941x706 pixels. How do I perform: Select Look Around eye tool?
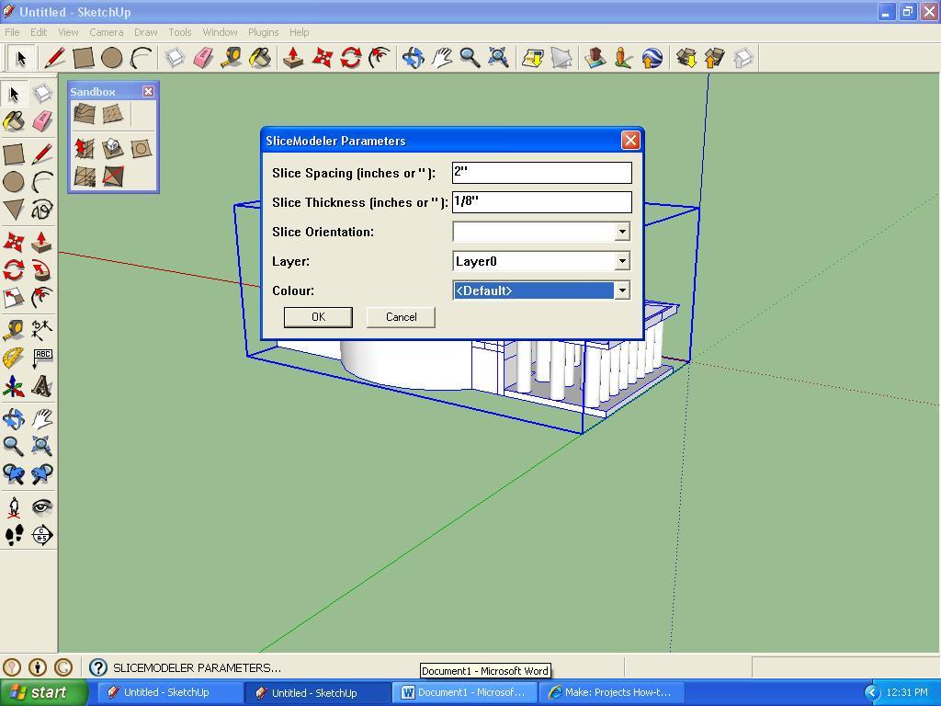tap(42, 507)
